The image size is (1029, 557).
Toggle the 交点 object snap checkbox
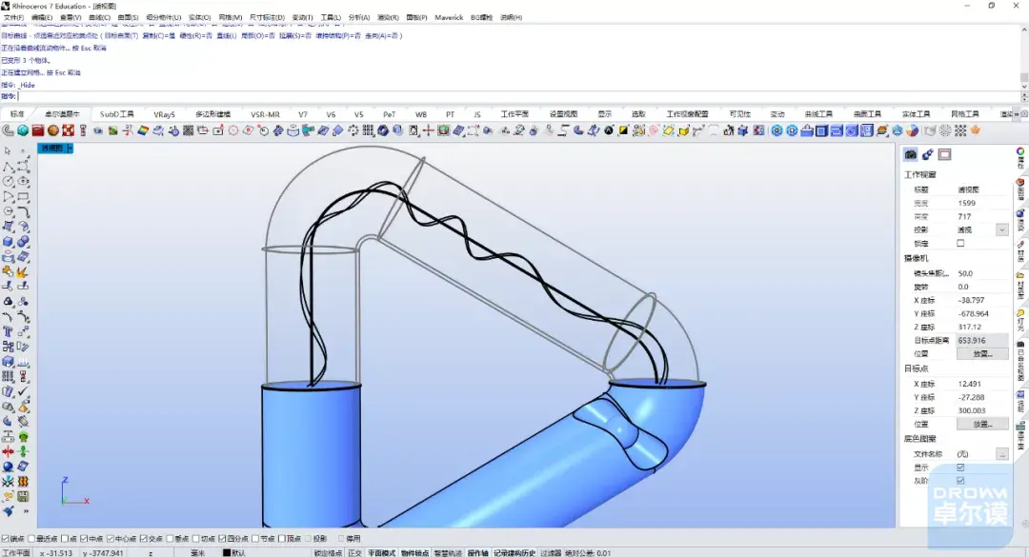pyautogui.click(x=144, y=539)
